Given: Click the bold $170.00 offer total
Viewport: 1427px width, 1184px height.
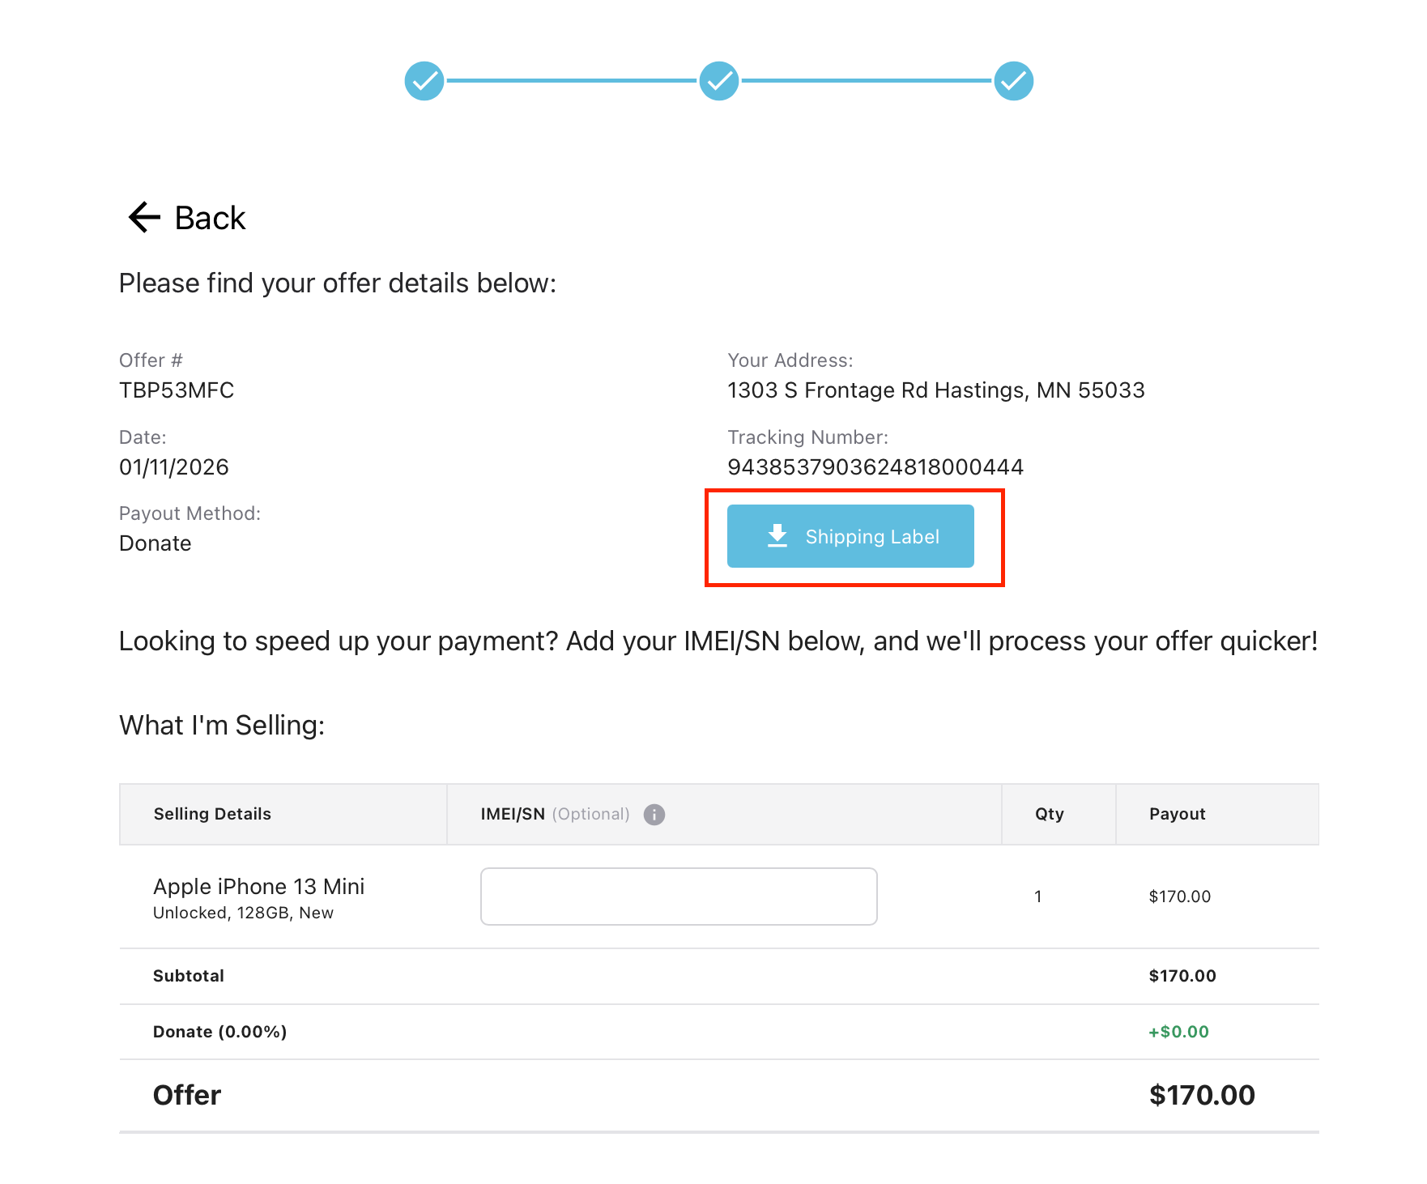Looking at the screenshot, I should tap(1202, 1095).
